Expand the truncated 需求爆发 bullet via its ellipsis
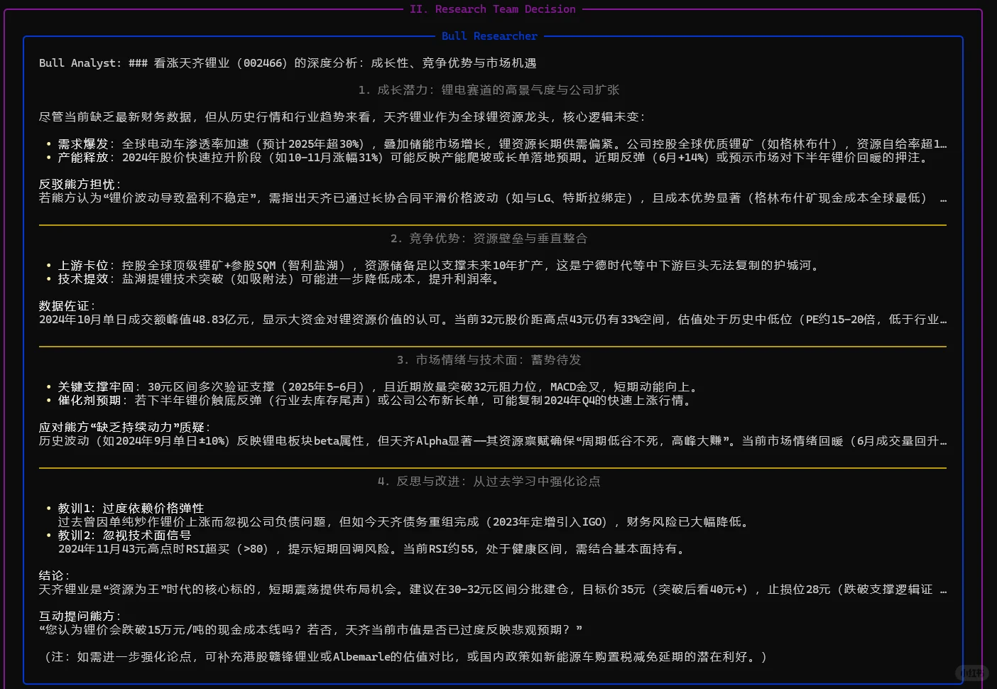The image size is (997, 689). [x=943, y=143]
